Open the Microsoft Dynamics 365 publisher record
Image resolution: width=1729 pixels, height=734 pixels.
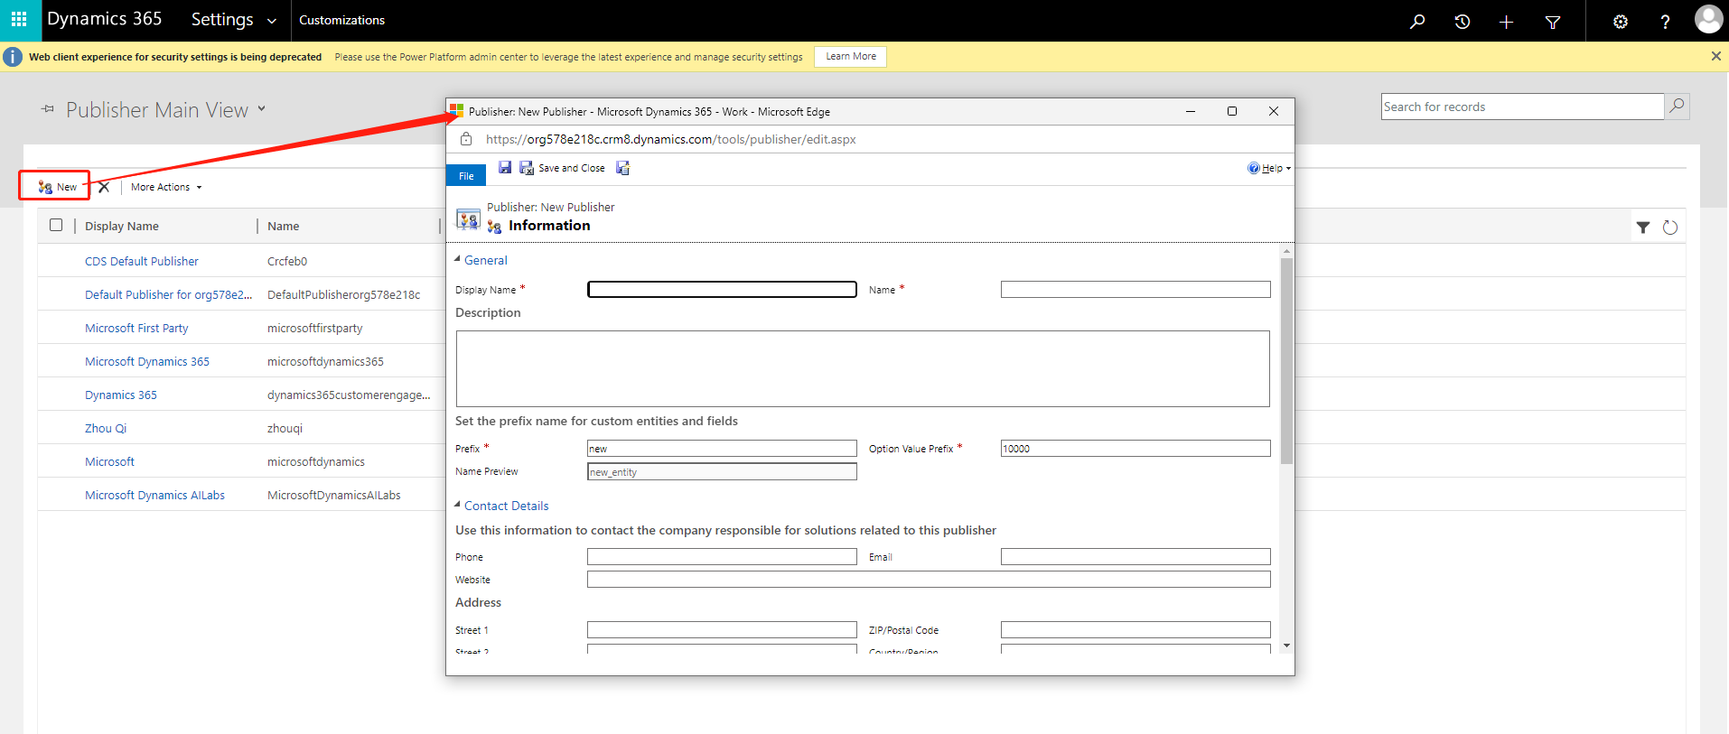(x=147, y=361)
